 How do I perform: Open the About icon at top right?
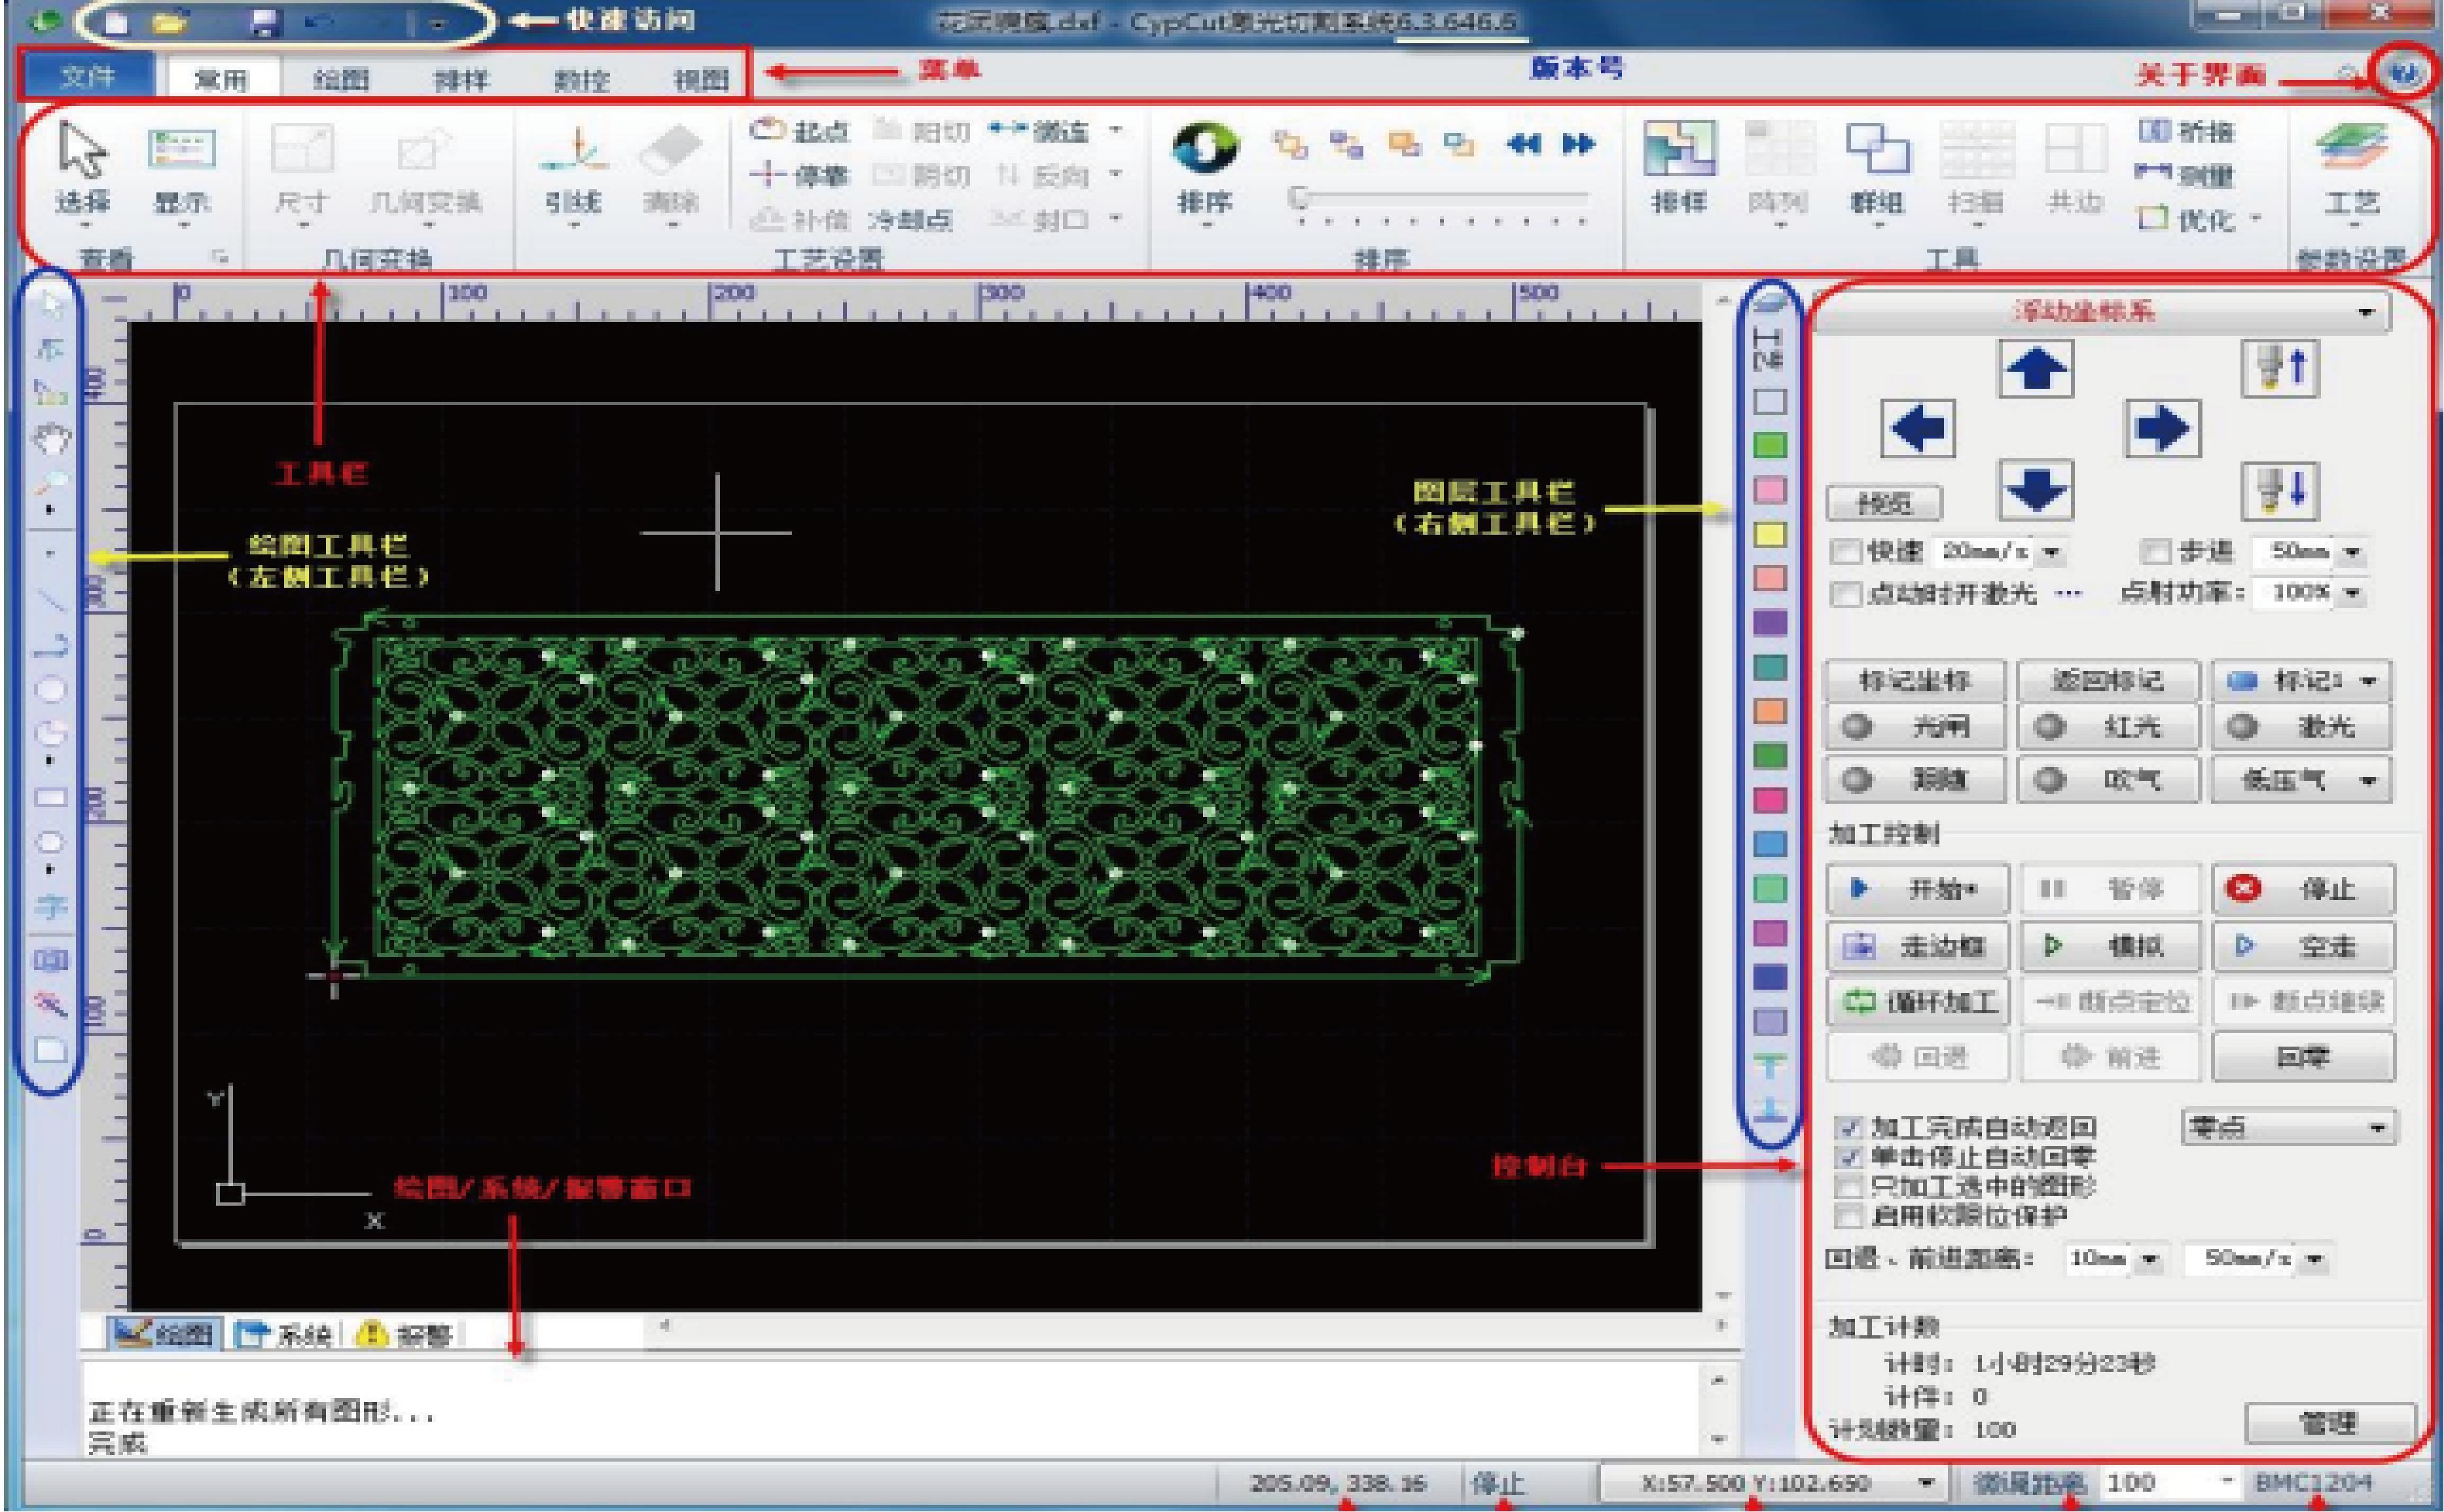[2404, 73]
